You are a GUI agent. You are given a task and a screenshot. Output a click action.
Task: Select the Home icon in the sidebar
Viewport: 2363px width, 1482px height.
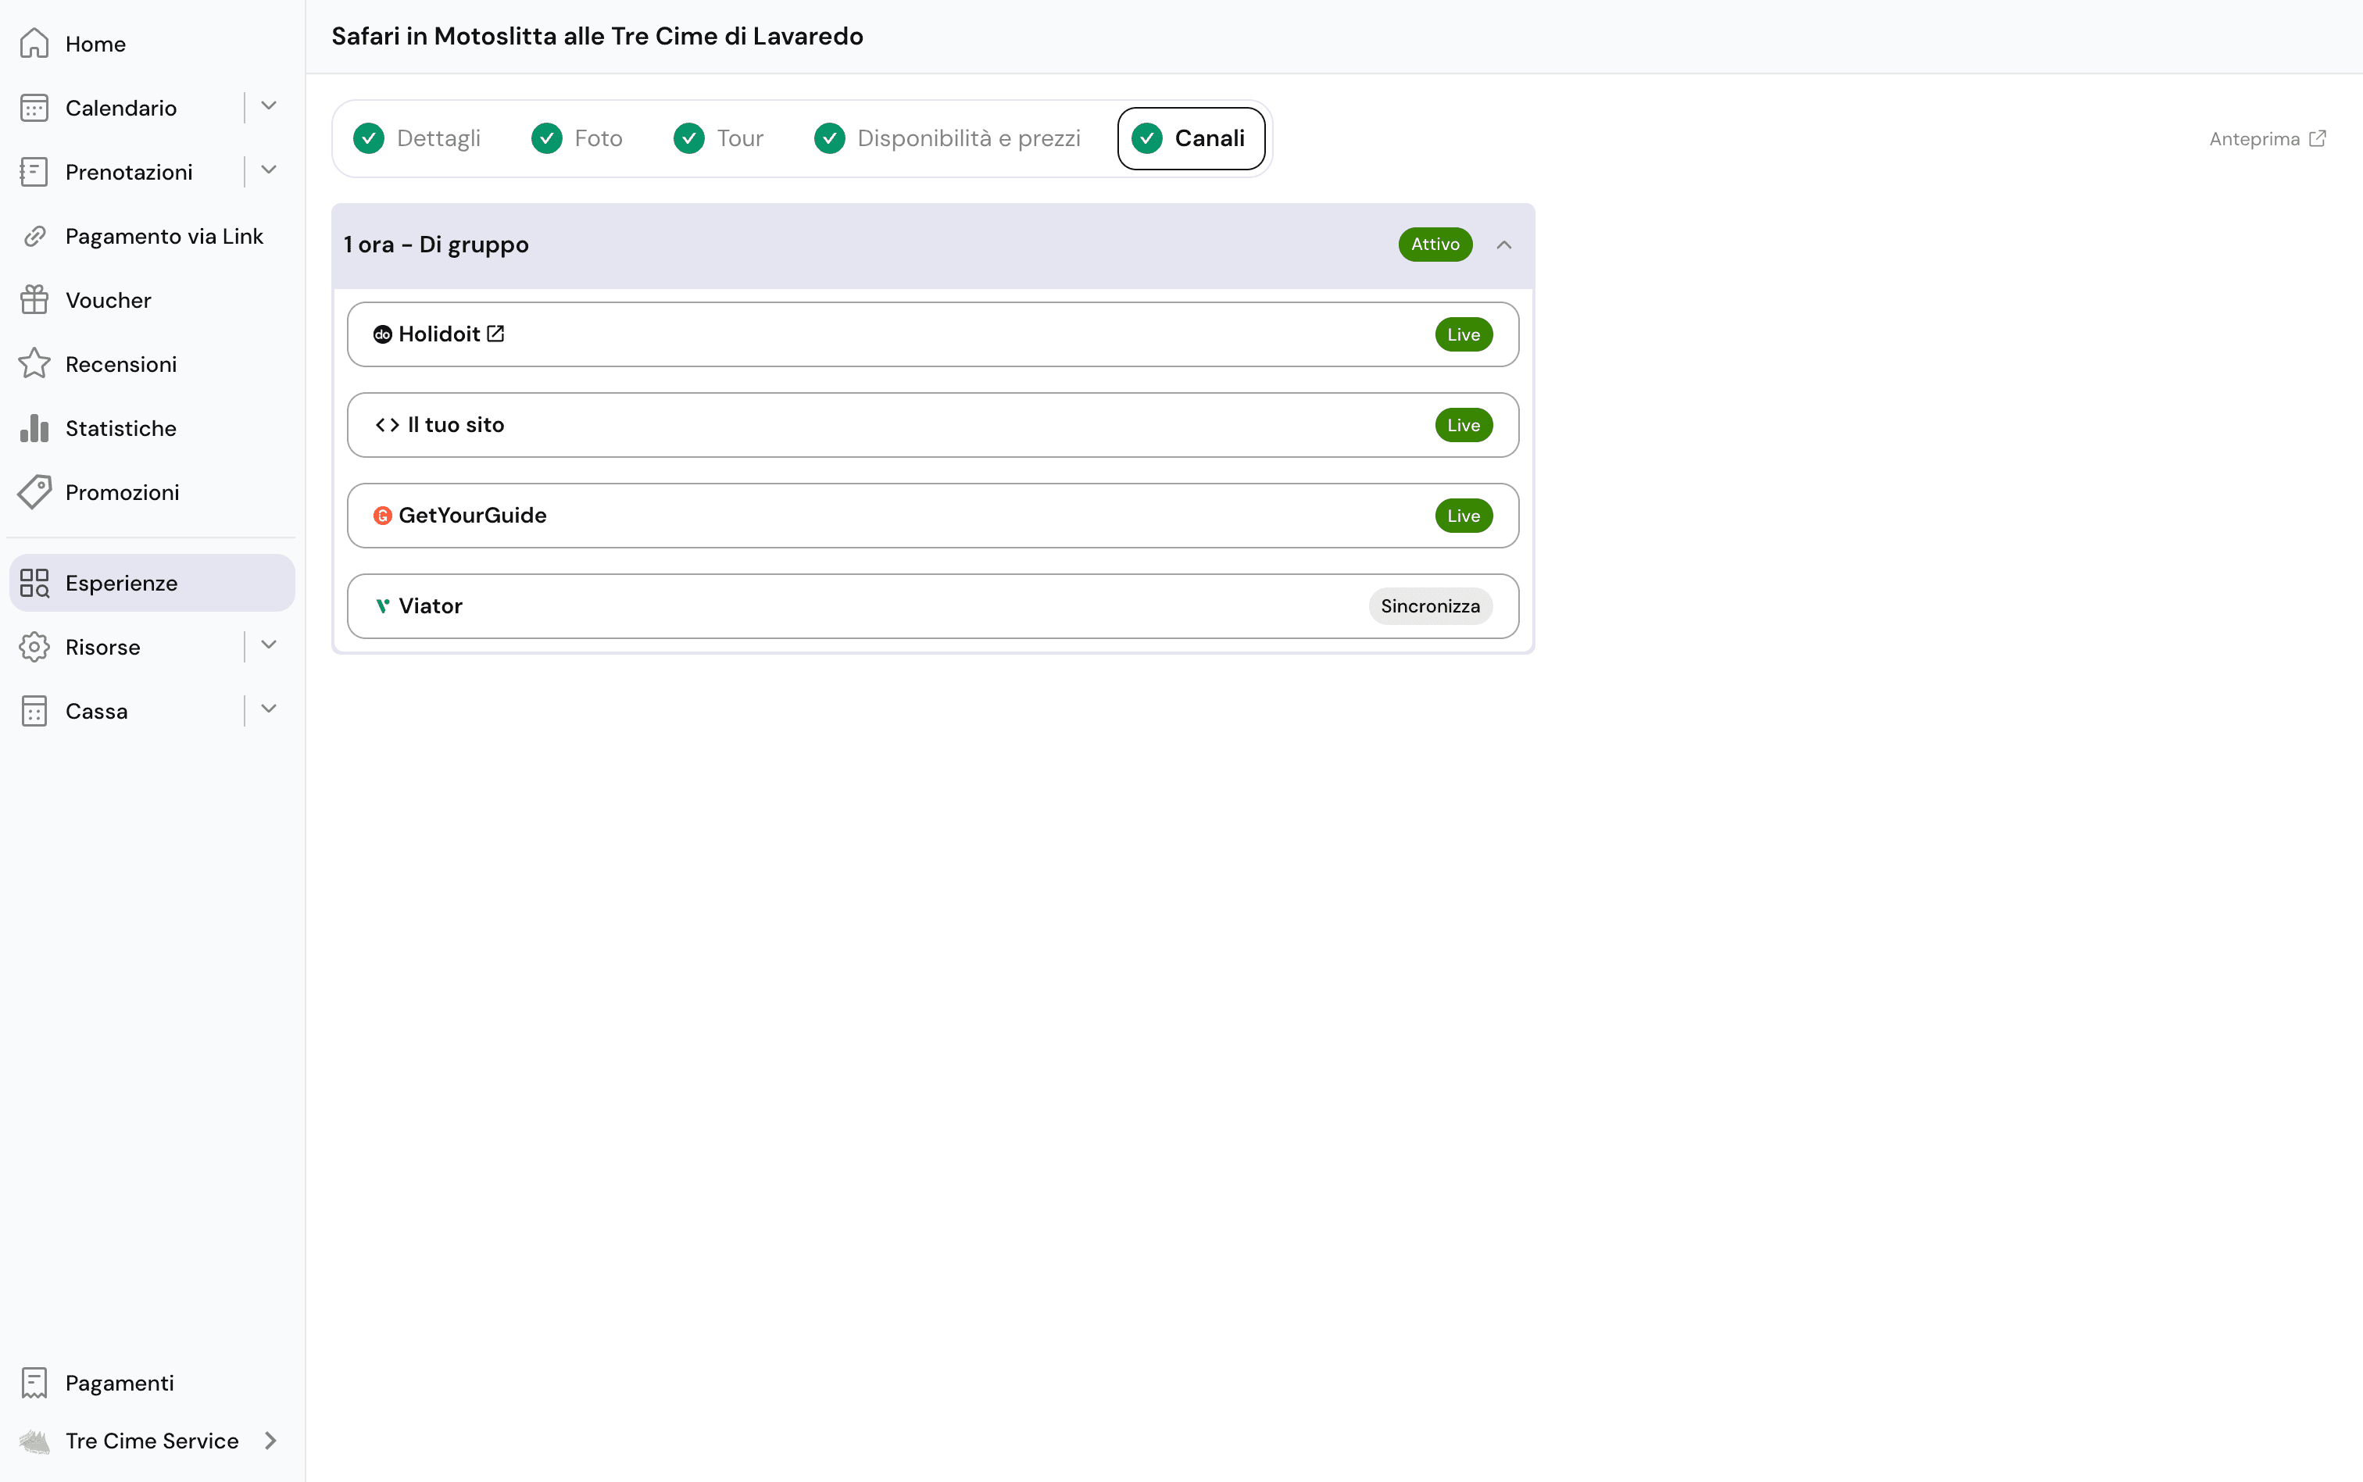pyautogui.click(x=35, y=43)
